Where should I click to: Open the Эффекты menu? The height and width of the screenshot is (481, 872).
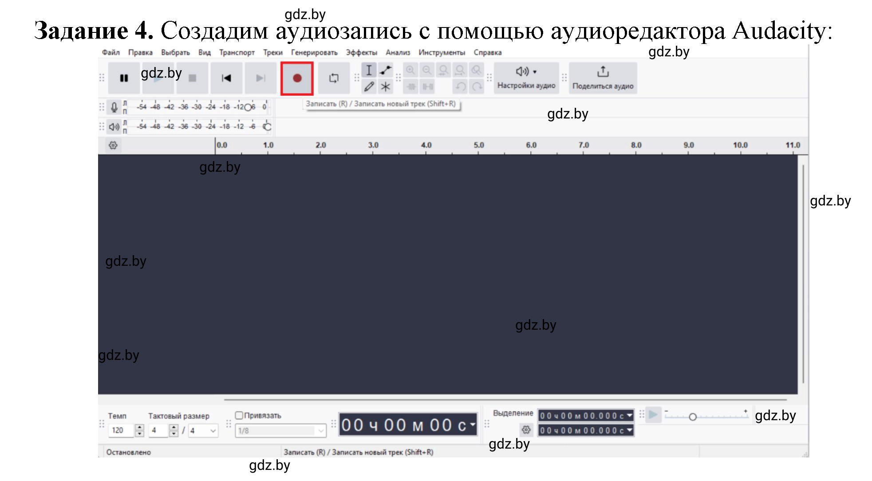pos(362,52)
